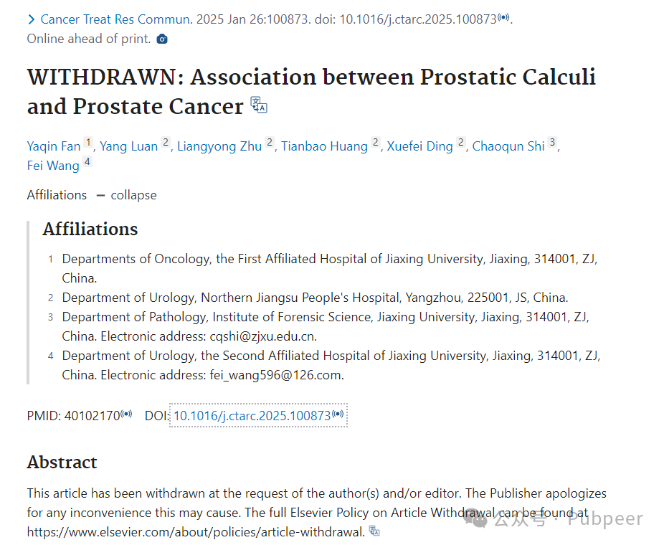Click affiliation superscript 1 after Yaqin Fan

pyautogui.click(x=88, y=142)
